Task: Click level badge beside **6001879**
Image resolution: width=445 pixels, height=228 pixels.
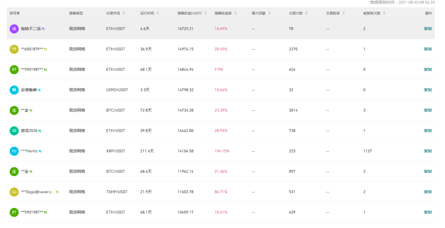Action: 45,49
